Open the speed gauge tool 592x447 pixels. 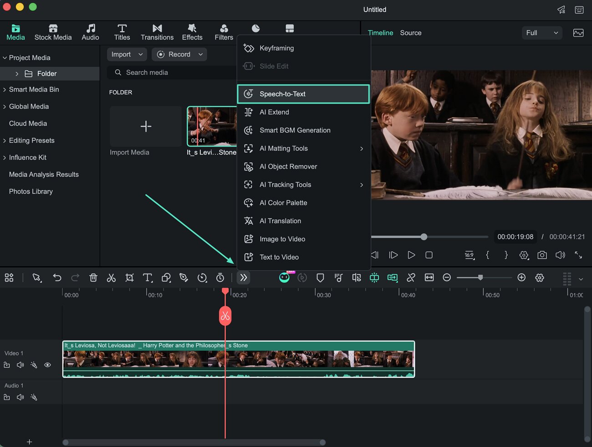(x=202, y=277)
